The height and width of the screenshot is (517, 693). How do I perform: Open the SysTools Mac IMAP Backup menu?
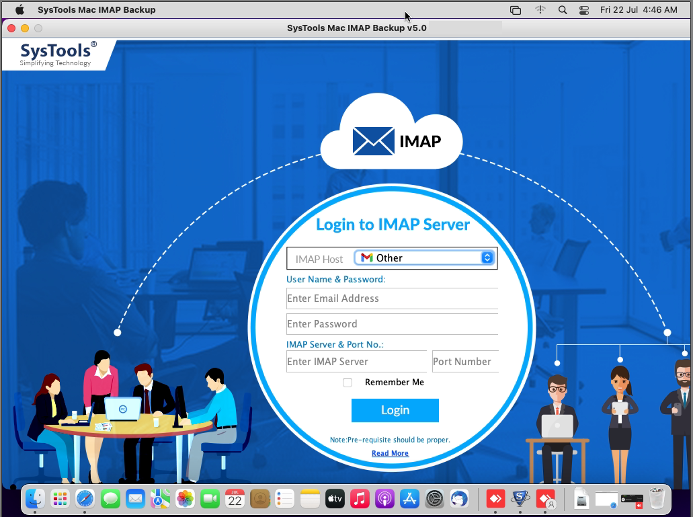[96, 9]
